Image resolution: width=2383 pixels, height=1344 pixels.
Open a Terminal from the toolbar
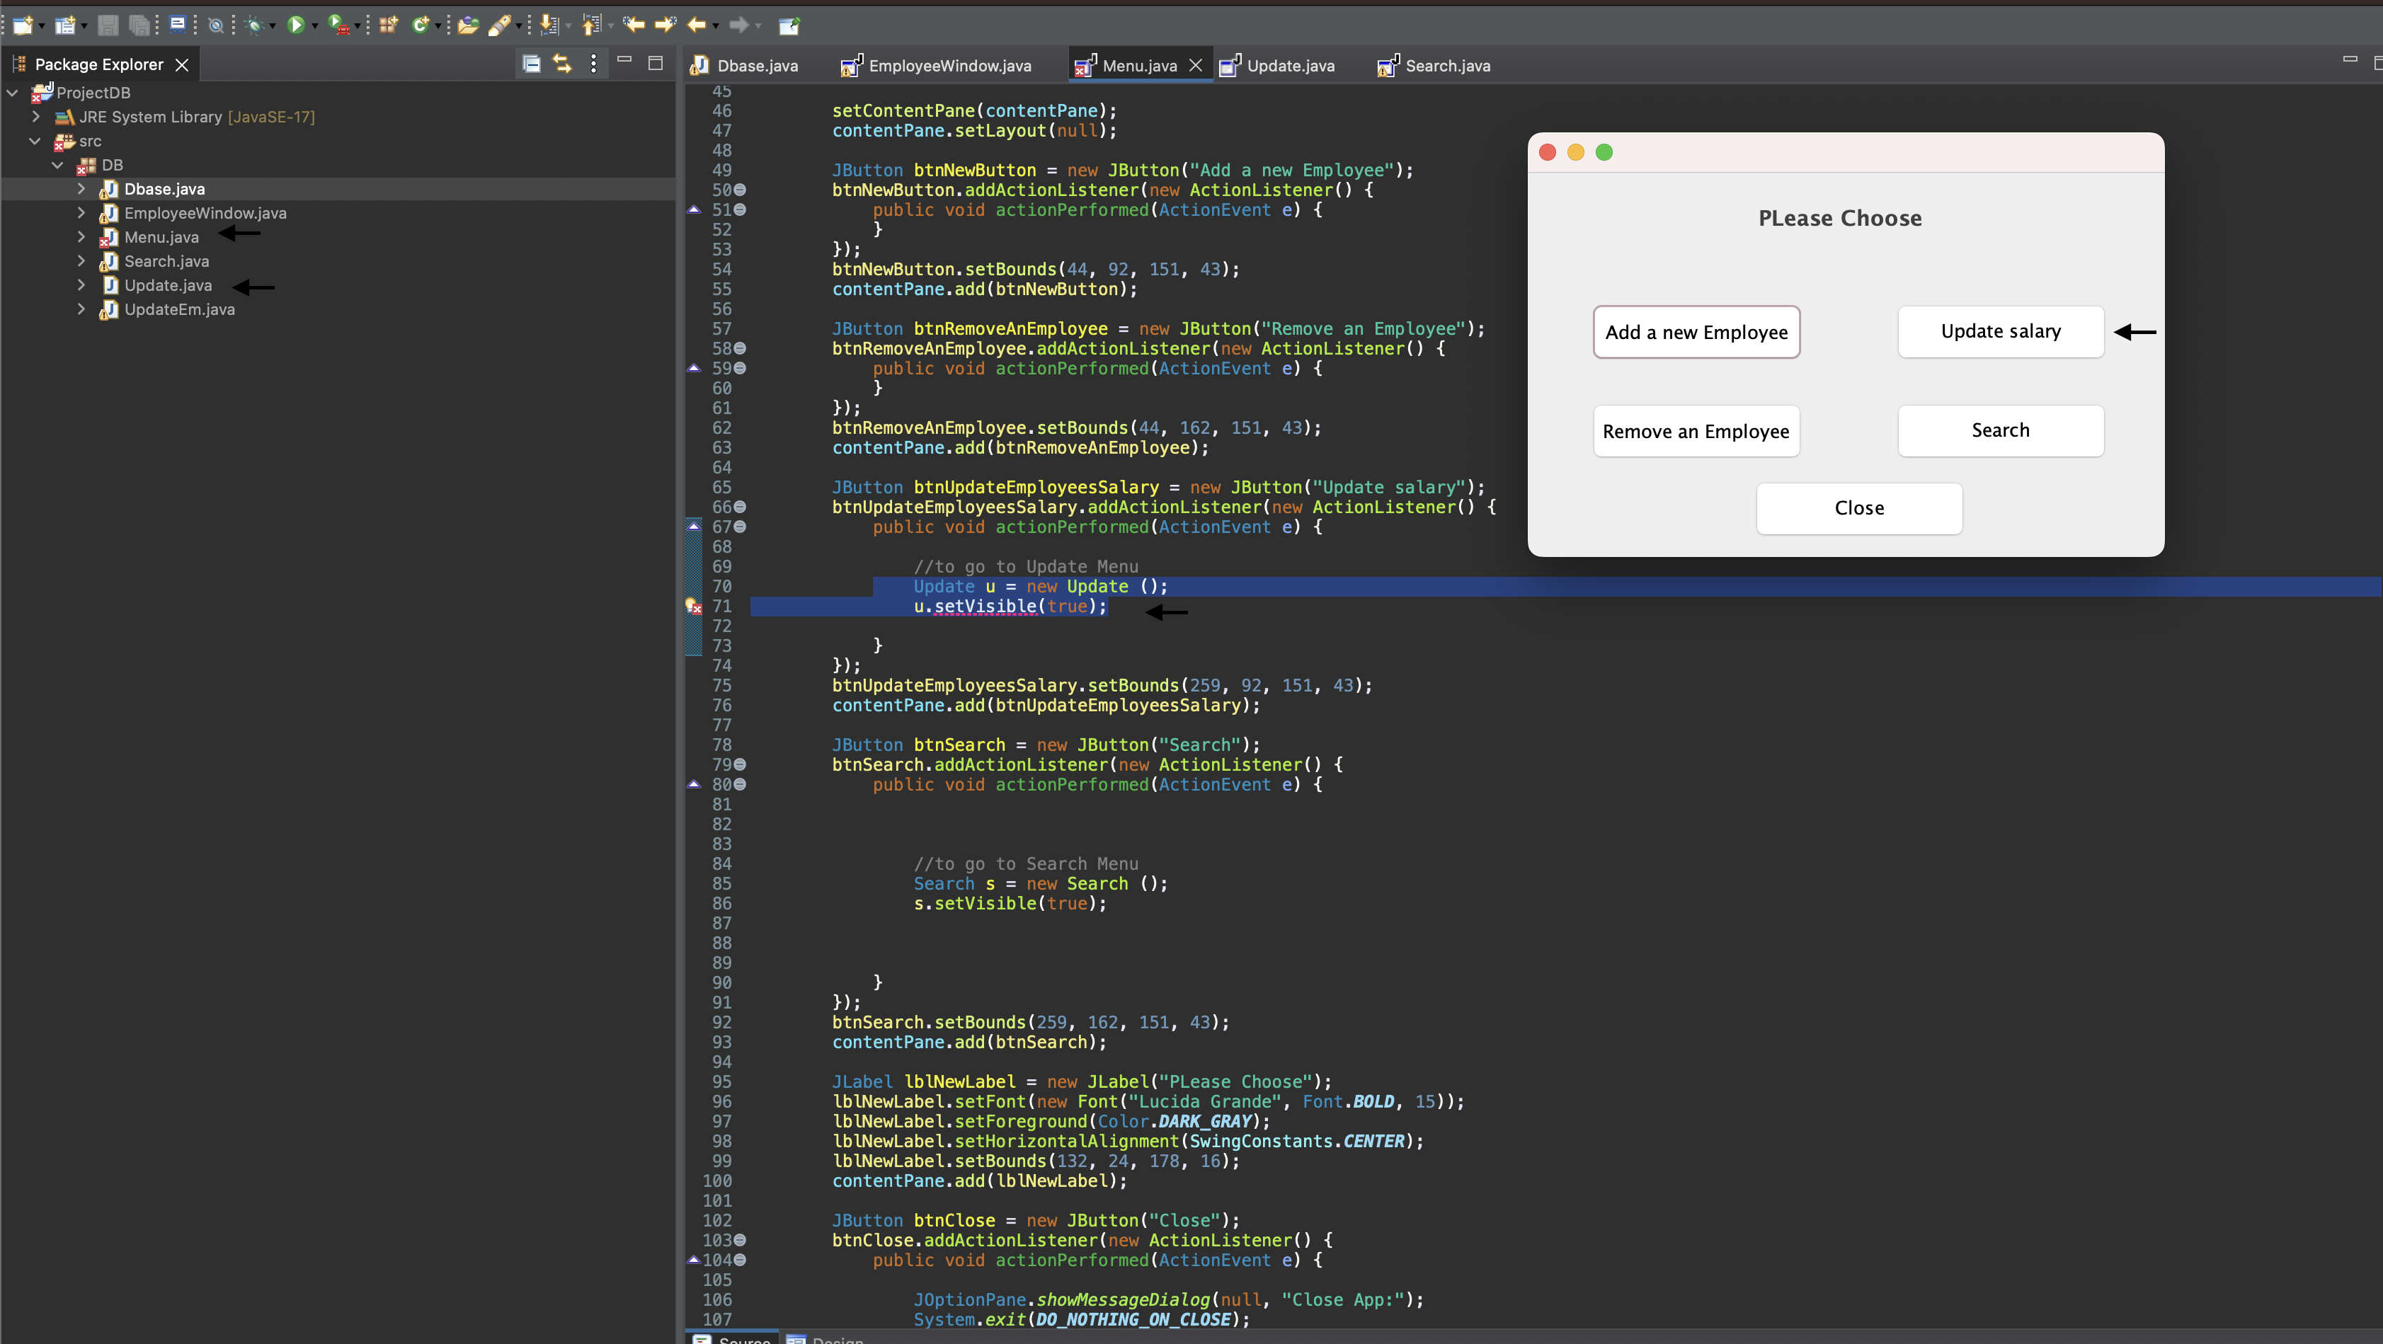point(178,24)
